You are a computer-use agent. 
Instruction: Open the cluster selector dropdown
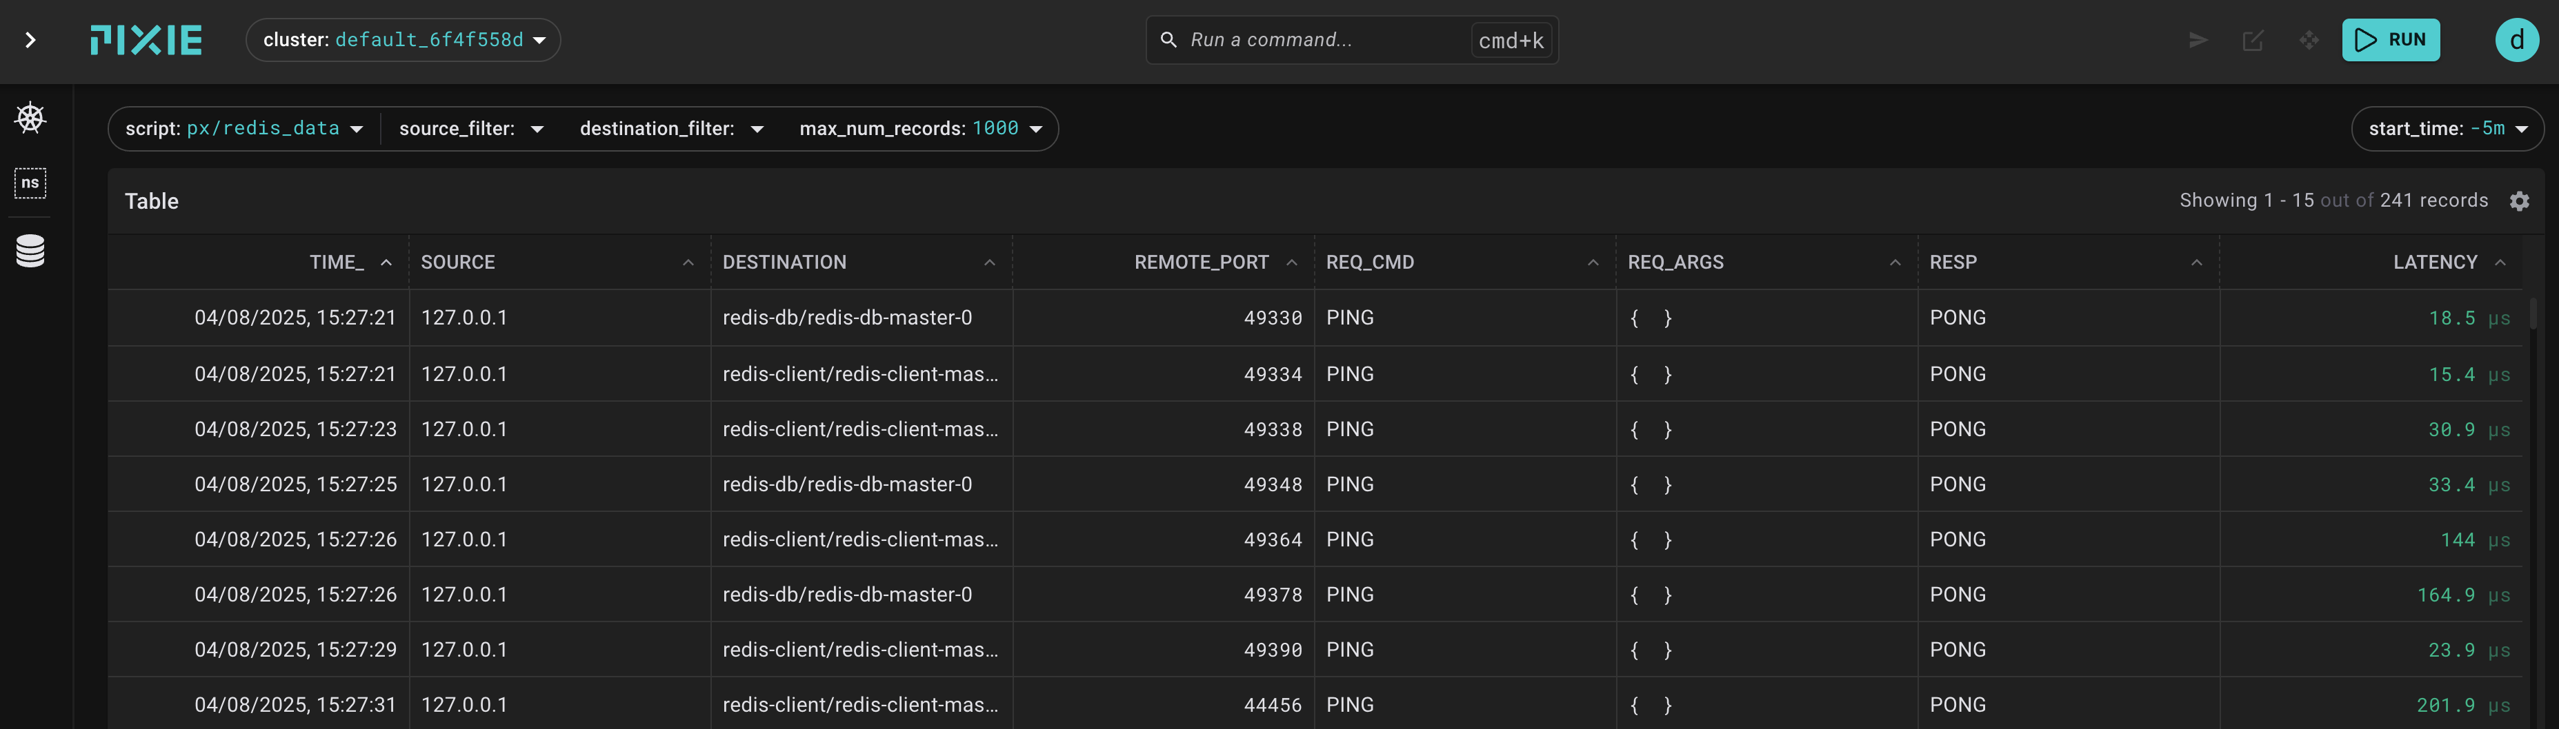[404, 40]
